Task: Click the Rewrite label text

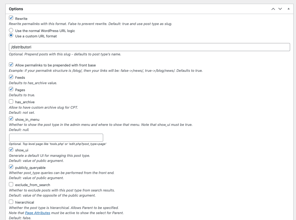Action: click(21, 19)
